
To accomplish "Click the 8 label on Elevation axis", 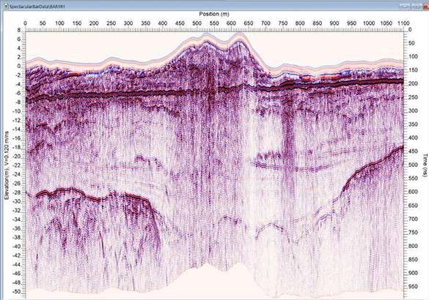I will point(19,30).
